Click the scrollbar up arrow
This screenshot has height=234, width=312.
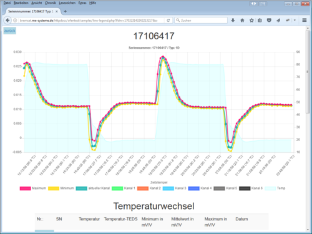coord(308,28)
